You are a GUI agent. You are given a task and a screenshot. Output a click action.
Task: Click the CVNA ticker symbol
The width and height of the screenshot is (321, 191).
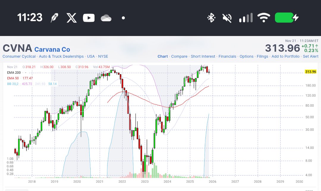18,48
